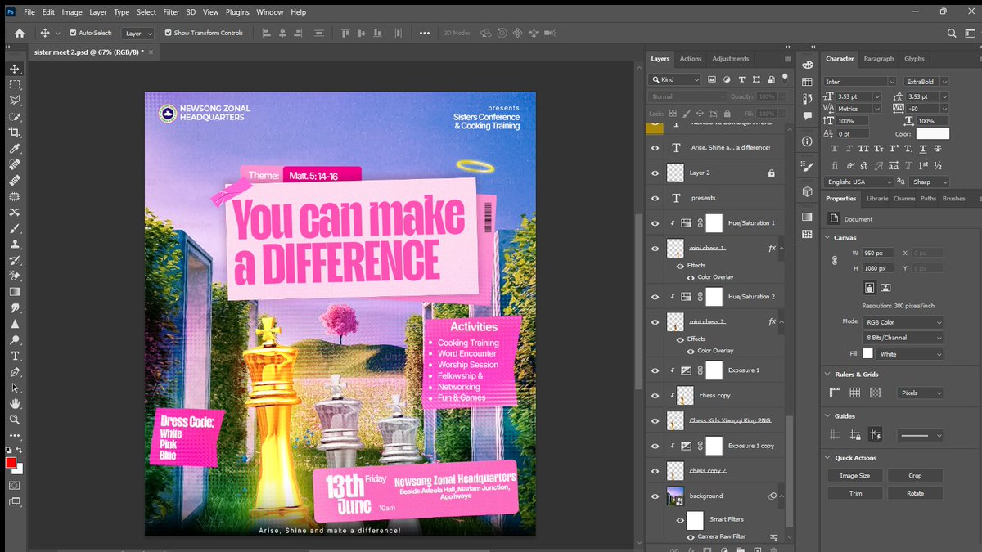Hide the Layer 2 layer
This screenshot has width=982, height=552.
(x=655, y=173)
